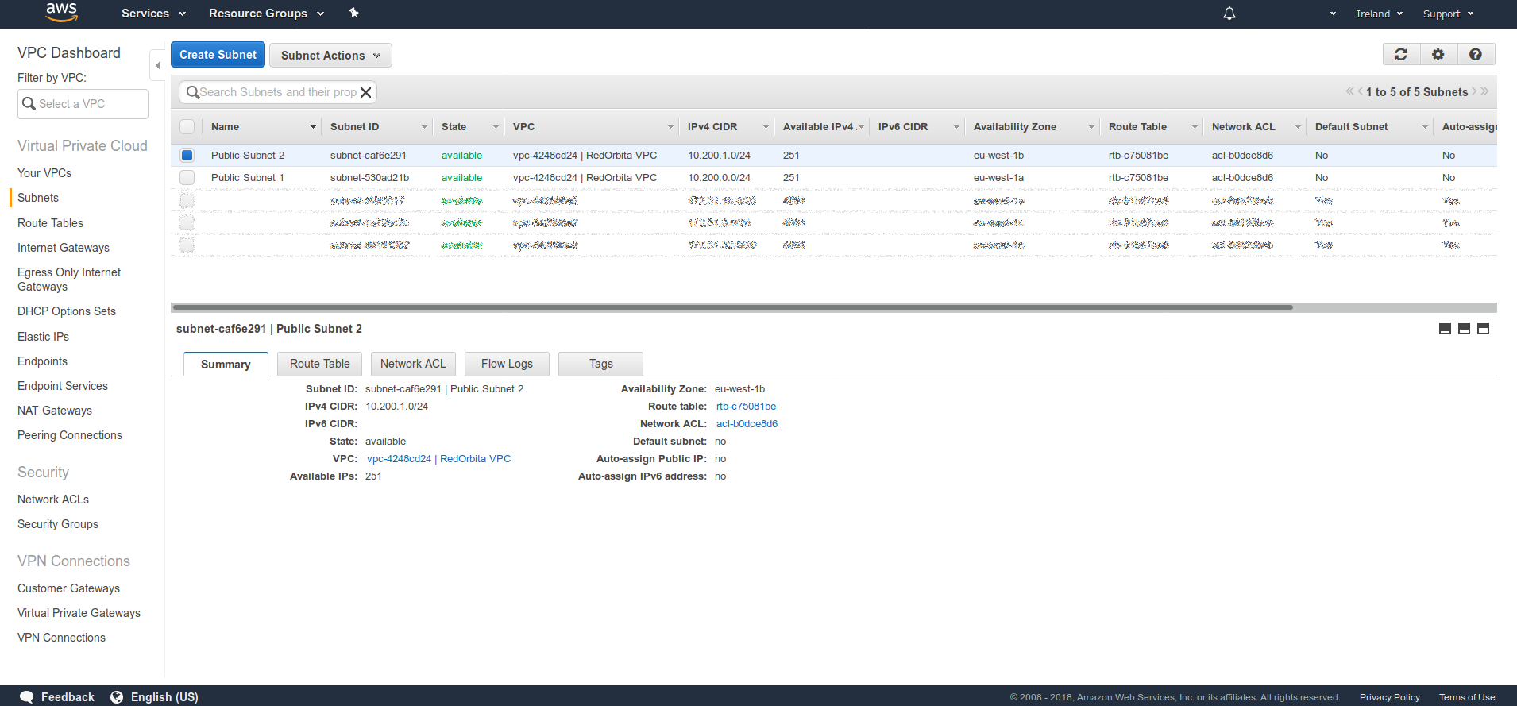
Task: Click the pin shortcuts star icon
Action: point(354,13)
